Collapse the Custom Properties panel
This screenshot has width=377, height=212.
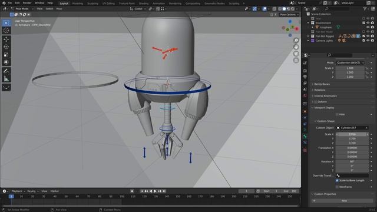coord(325,194)
